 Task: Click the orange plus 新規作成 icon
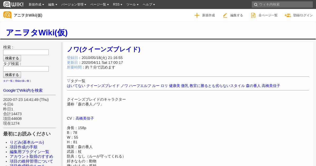(197, 15)
